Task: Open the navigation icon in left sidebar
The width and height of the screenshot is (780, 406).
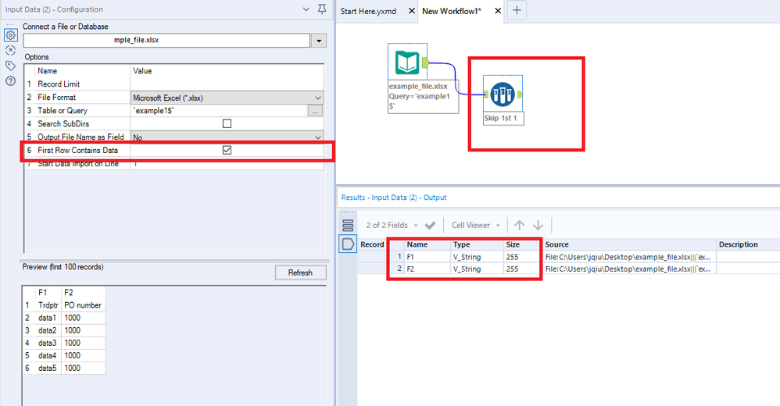Action: click(x=10, y=50)
